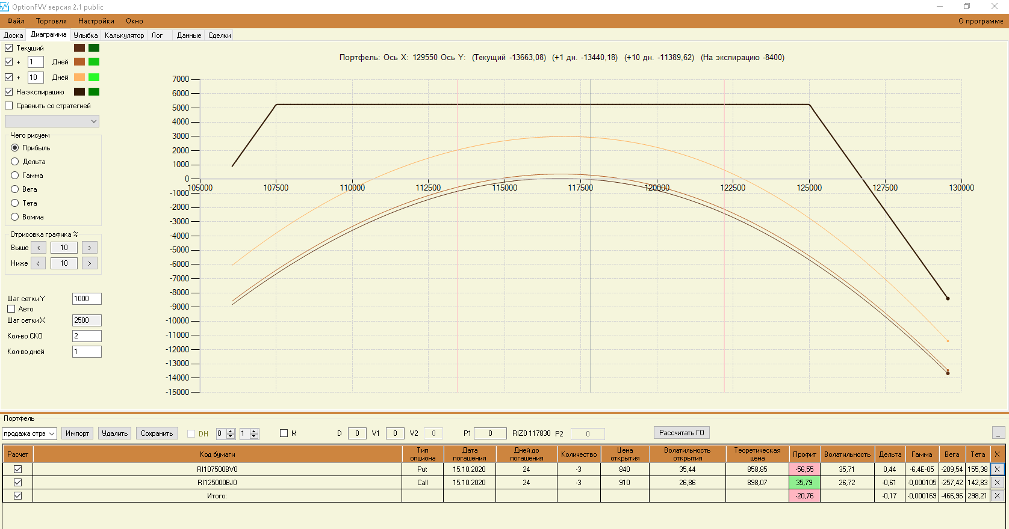Switch to the Доска tab
1009x529 pixels.
click(13, 35)
